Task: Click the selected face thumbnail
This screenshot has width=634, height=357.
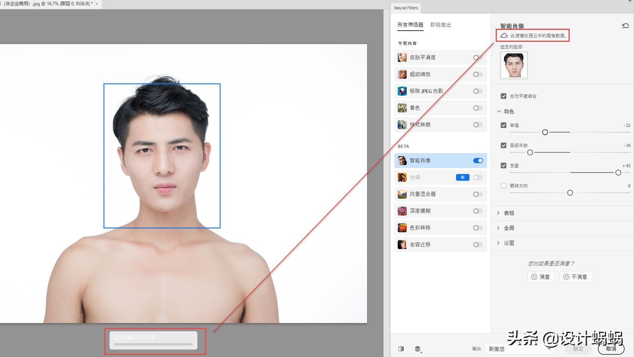Action: 514,65
